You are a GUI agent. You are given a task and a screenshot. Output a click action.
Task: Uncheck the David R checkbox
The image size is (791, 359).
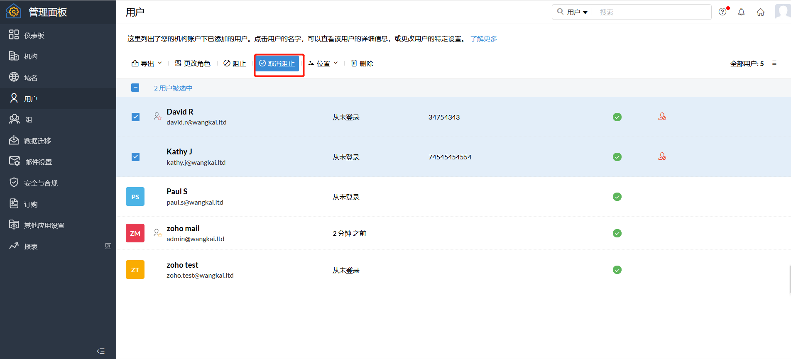135,117
